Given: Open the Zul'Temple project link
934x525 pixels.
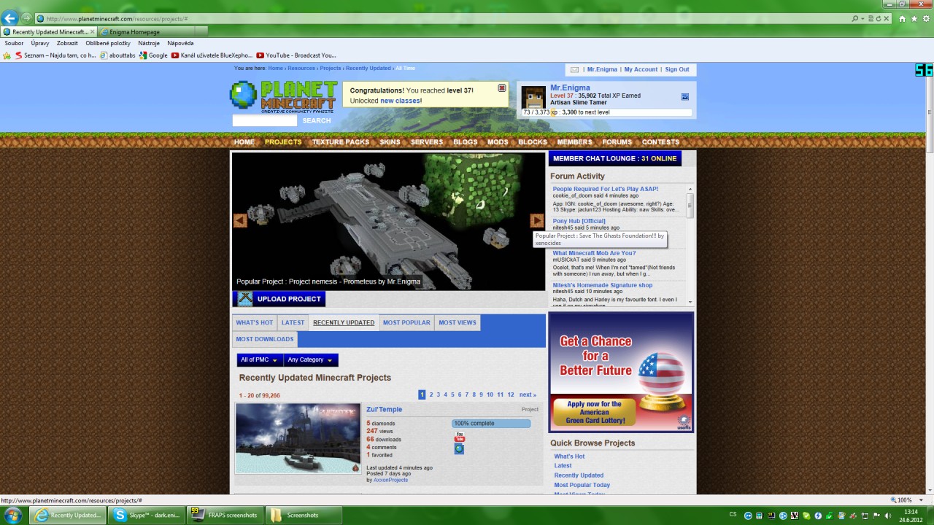Looking at the screenshot, I should [x=384, y=410].
